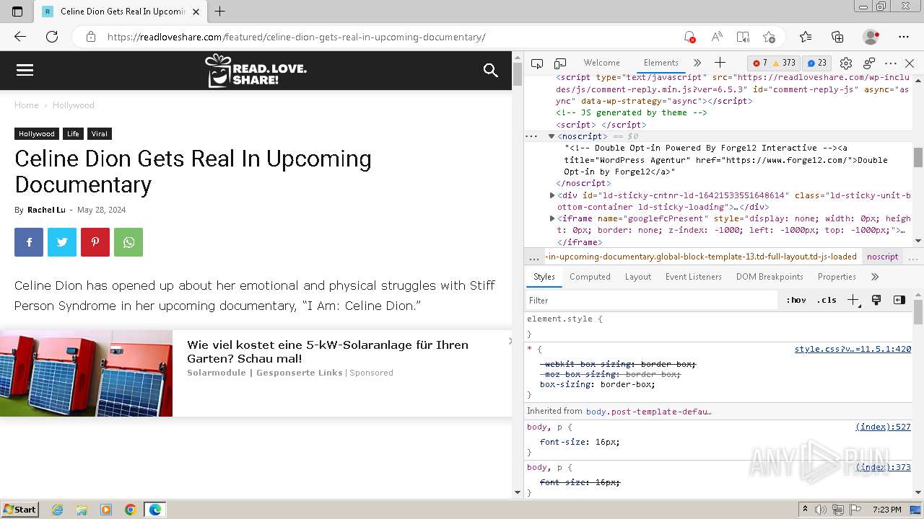Share the article on Facebook
The height and width of the screenshot is (519, 924).
29,242
